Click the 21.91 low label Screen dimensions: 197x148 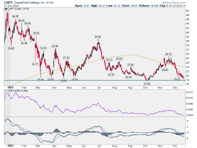tap(111, 75)
